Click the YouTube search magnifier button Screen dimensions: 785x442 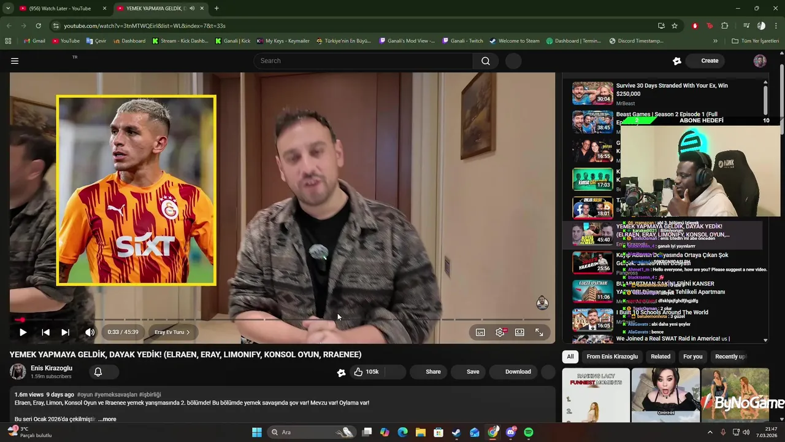(x=485, y=61)
